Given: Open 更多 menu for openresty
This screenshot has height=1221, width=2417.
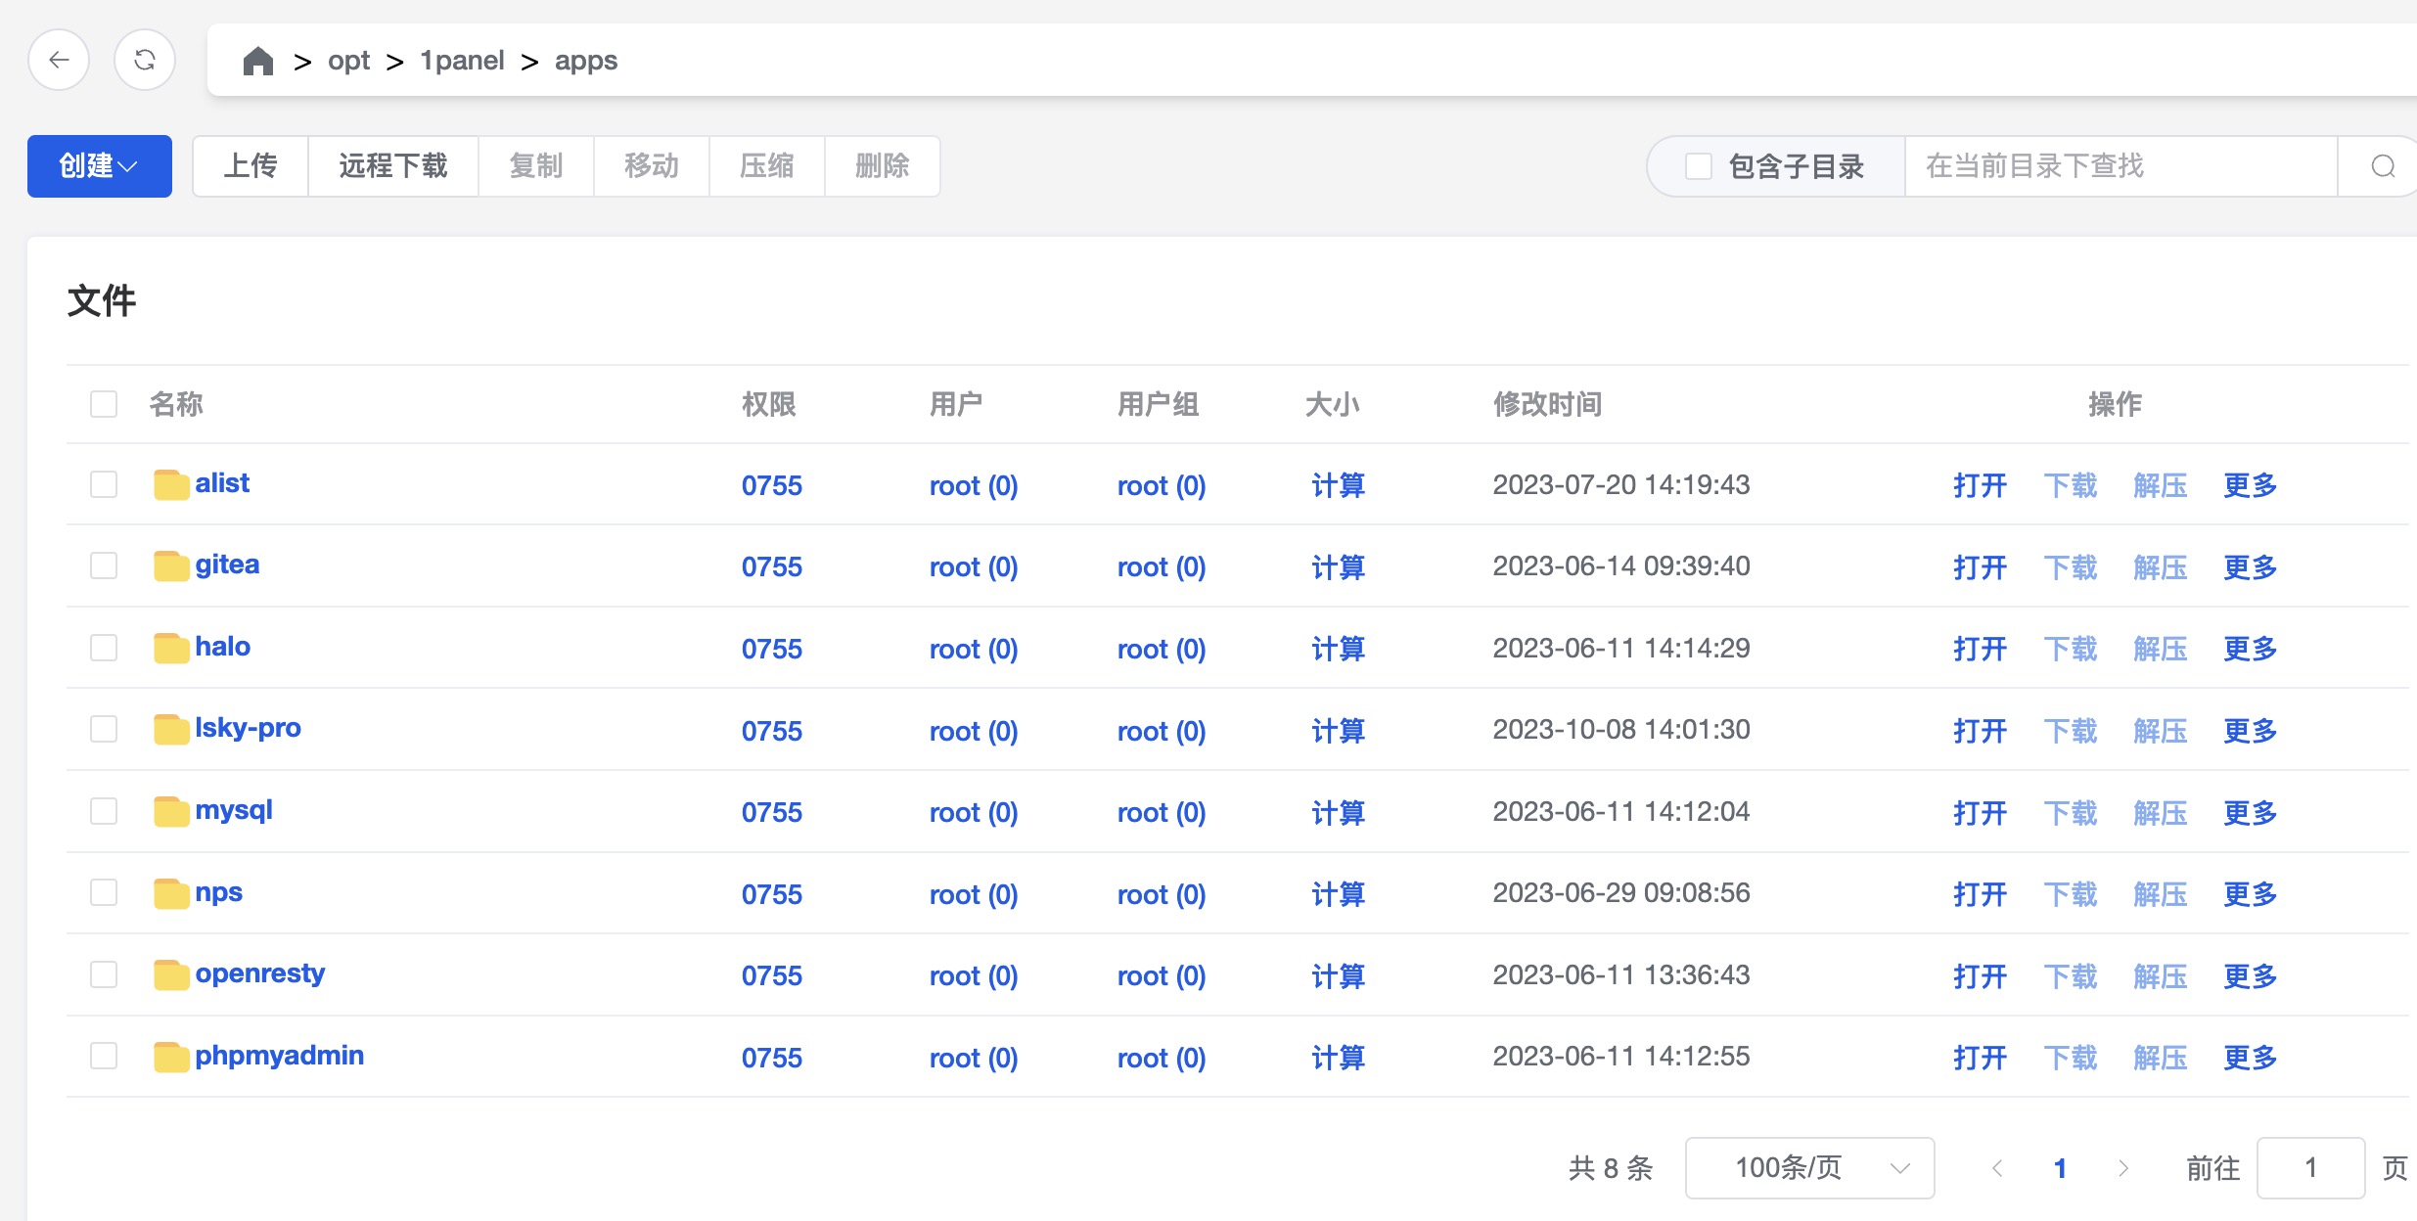Looking at the screenshot, I should point(2251,976).
